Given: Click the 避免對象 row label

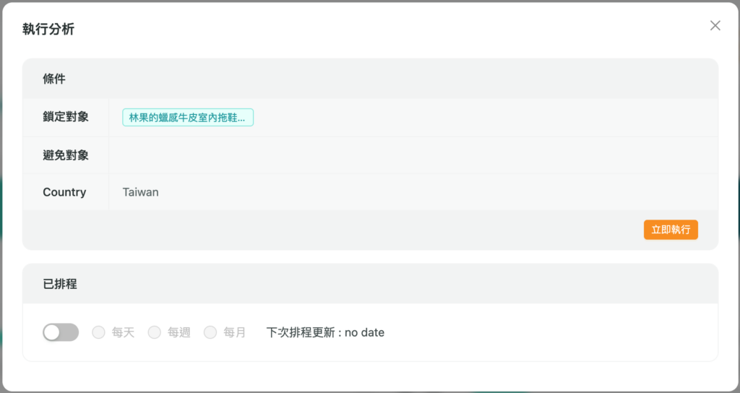Looking at the screenshot, I should coord(66,155).
